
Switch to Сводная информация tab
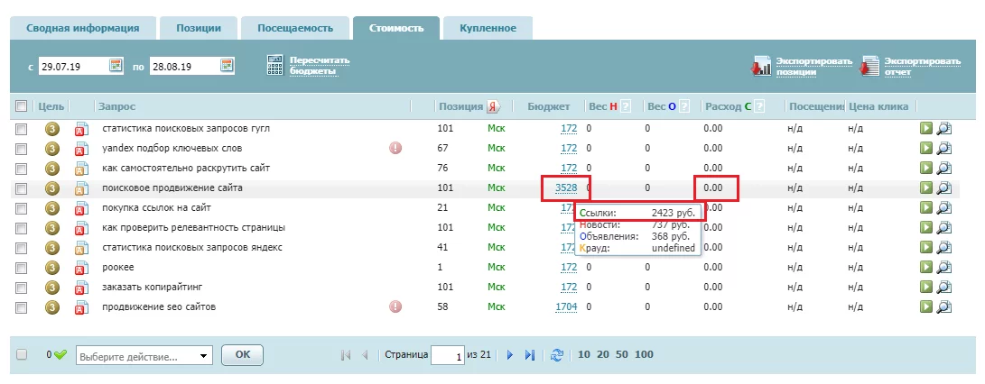(x=83, y=28)
